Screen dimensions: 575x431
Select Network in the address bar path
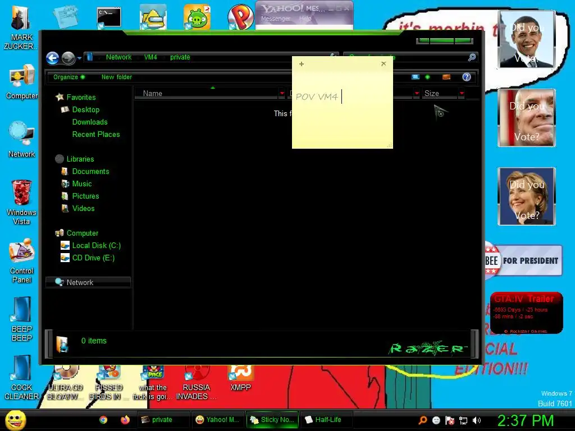point(118,57)
